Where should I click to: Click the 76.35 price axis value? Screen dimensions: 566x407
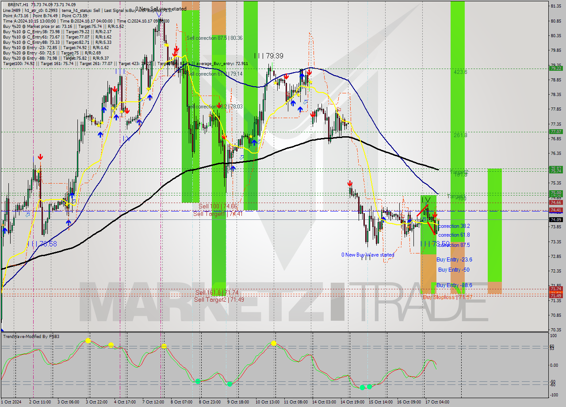[x=556, y=154]
